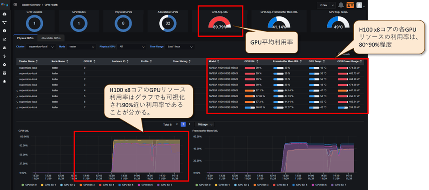Expand the table row for GPU ID 4
The image size is (429, 190).
(17, 91)
